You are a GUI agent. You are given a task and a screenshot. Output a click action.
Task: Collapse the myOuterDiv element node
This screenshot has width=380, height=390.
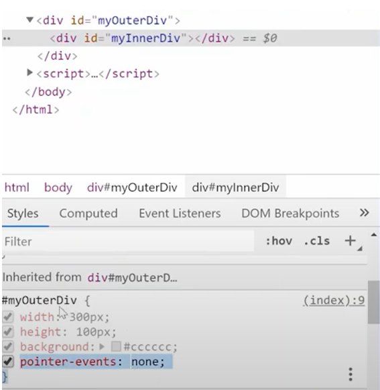pos(29,19)
